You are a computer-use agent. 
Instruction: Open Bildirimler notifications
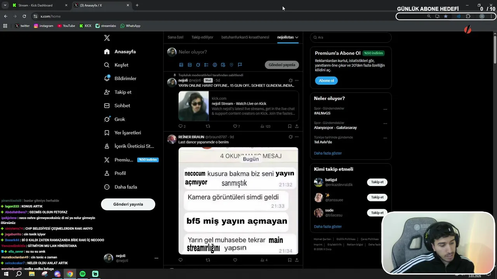tap(120, 78)
